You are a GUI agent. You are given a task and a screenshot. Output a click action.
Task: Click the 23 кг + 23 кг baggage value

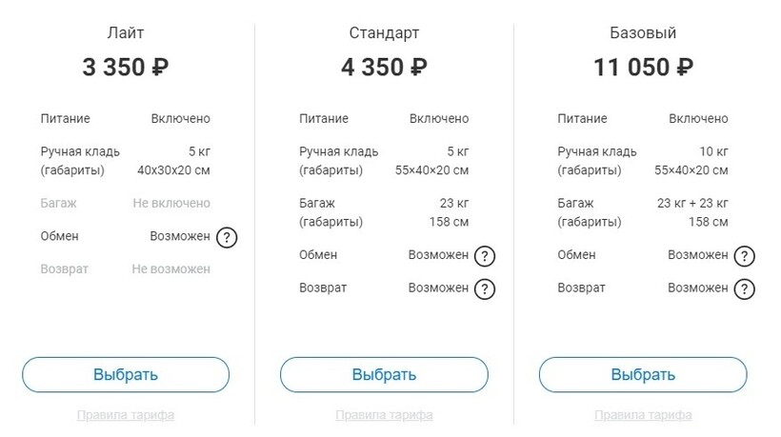[x=692, y=204]
